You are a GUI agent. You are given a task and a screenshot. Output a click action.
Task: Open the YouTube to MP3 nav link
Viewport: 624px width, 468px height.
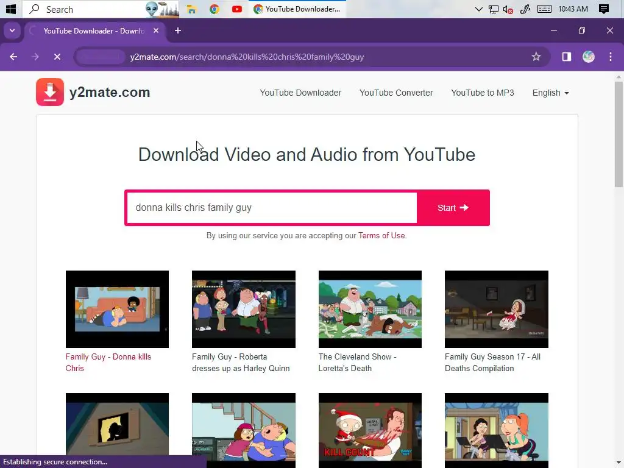pyautogui.click(x=483, y=93)
